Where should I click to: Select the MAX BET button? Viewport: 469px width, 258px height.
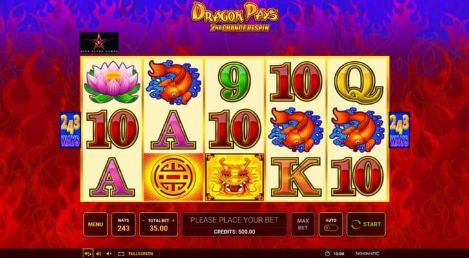(303, 224)
